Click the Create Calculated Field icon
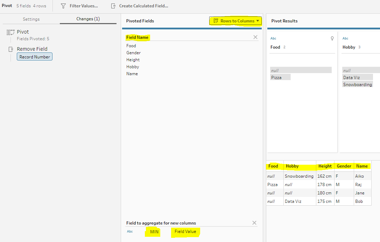This screenshot has width=380, height=242. coord(113,6)
